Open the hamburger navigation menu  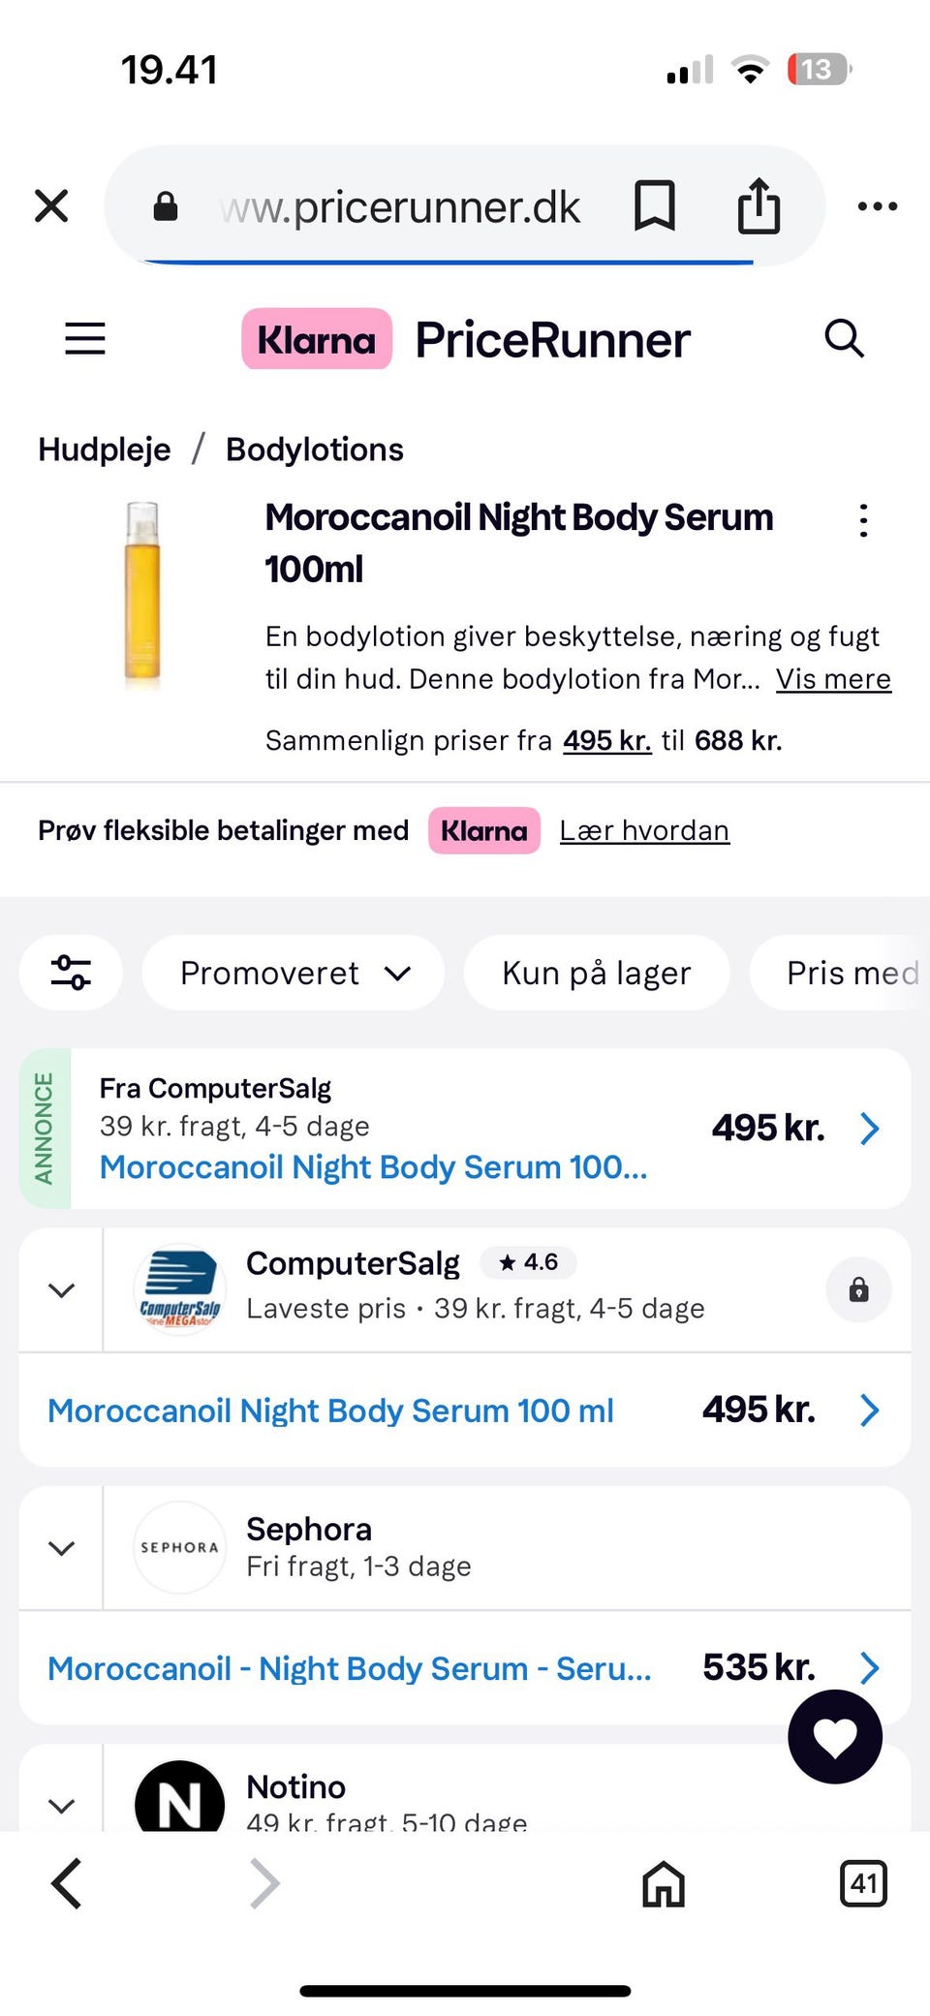(x=85, y=339)
